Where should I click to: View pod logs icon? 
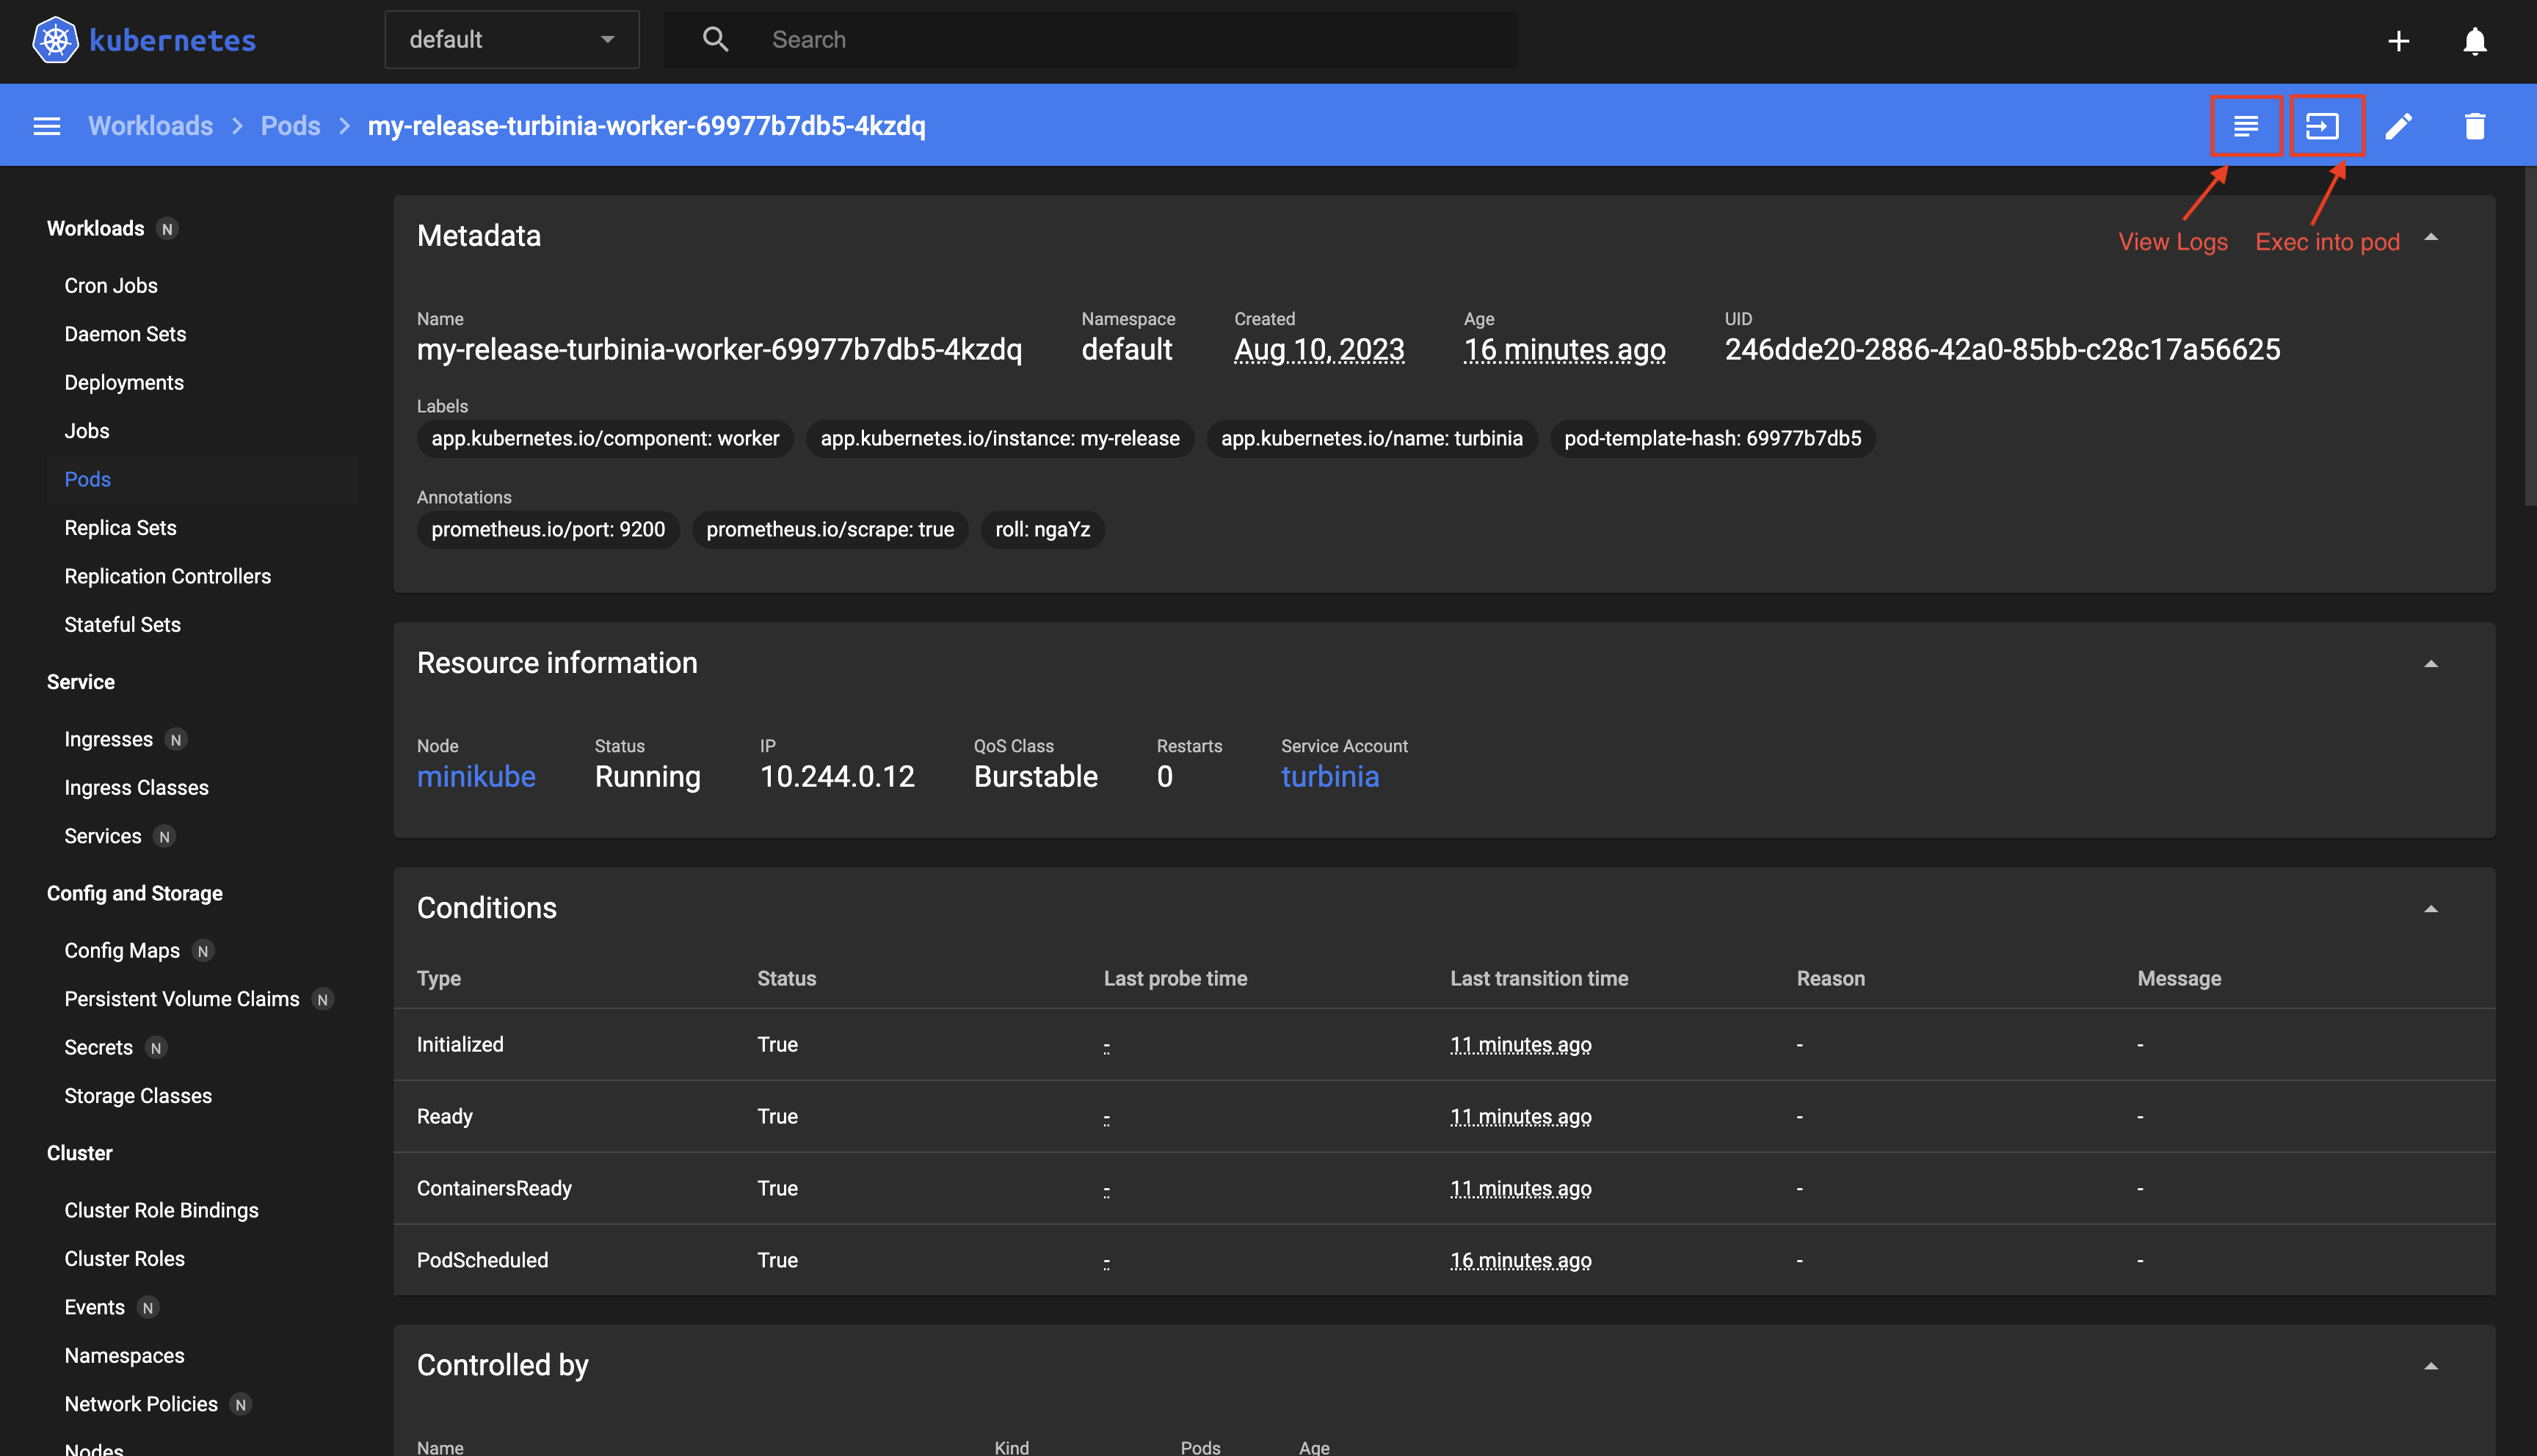tap(2245, 126)
